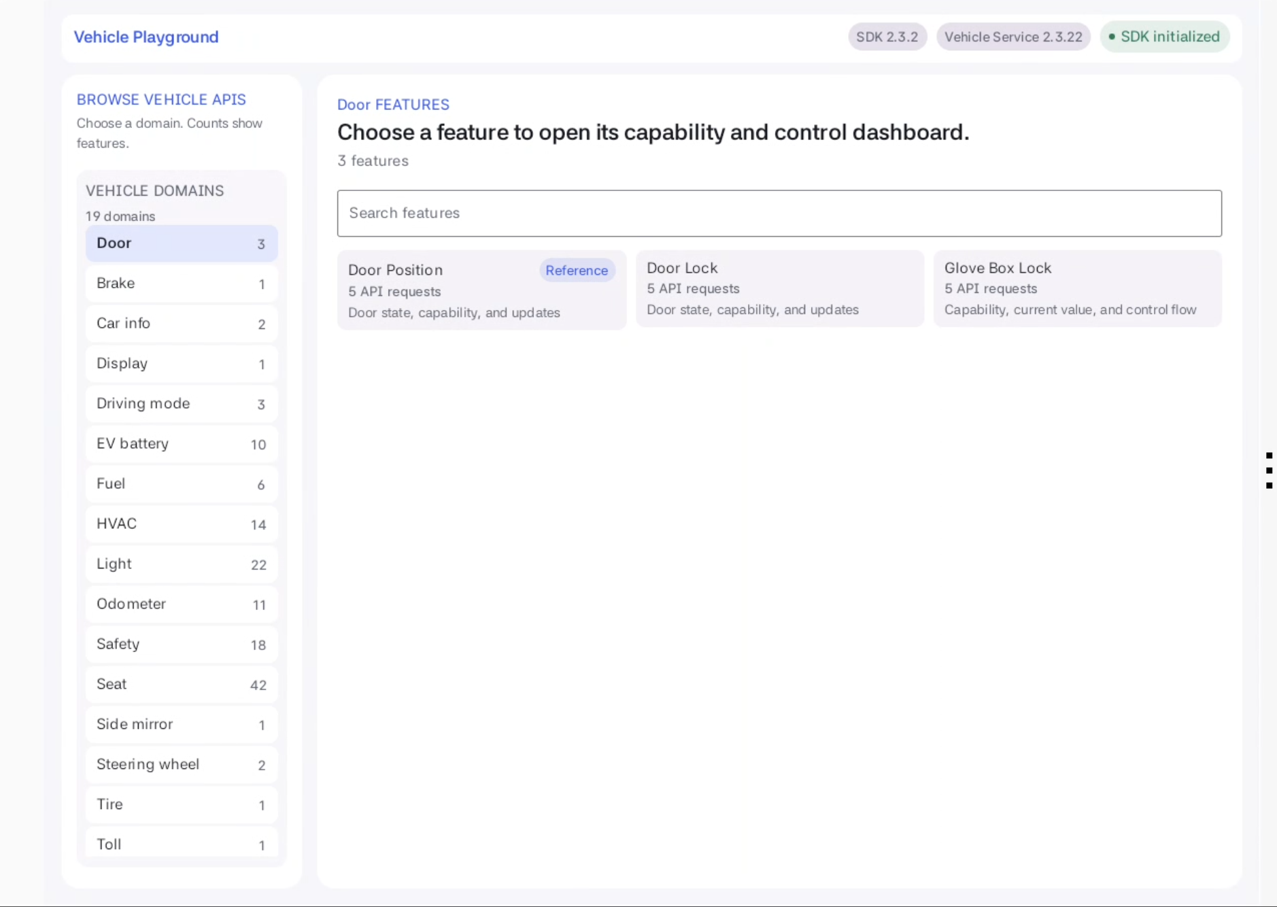Open the Door Position feature card
1277x907 pixels.
[481, 290]
